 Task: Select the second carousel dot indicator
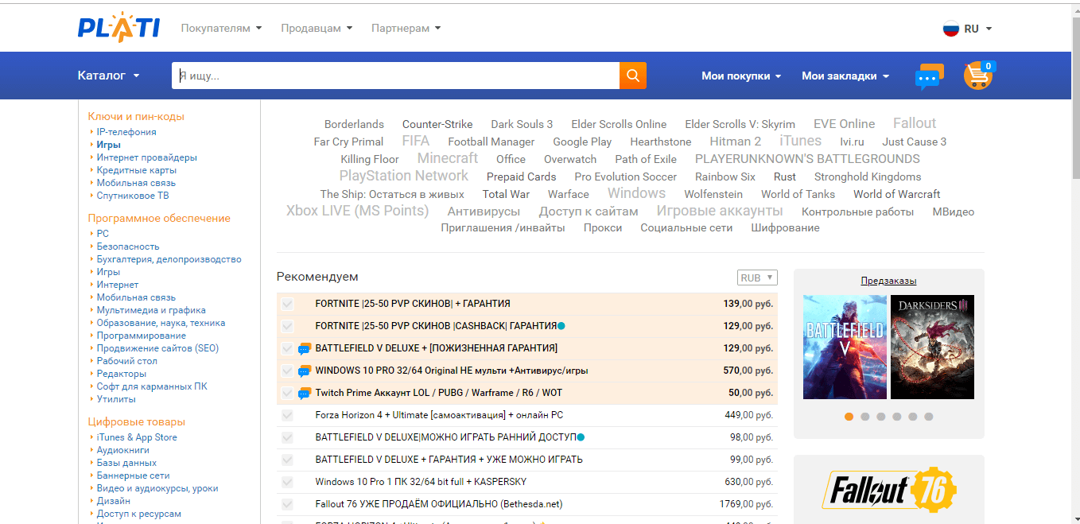coord(865,417)
